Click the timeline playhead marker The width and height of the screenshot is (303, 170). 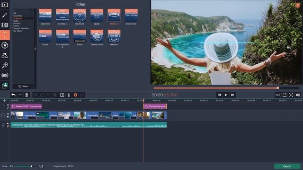tap(143, 101)
